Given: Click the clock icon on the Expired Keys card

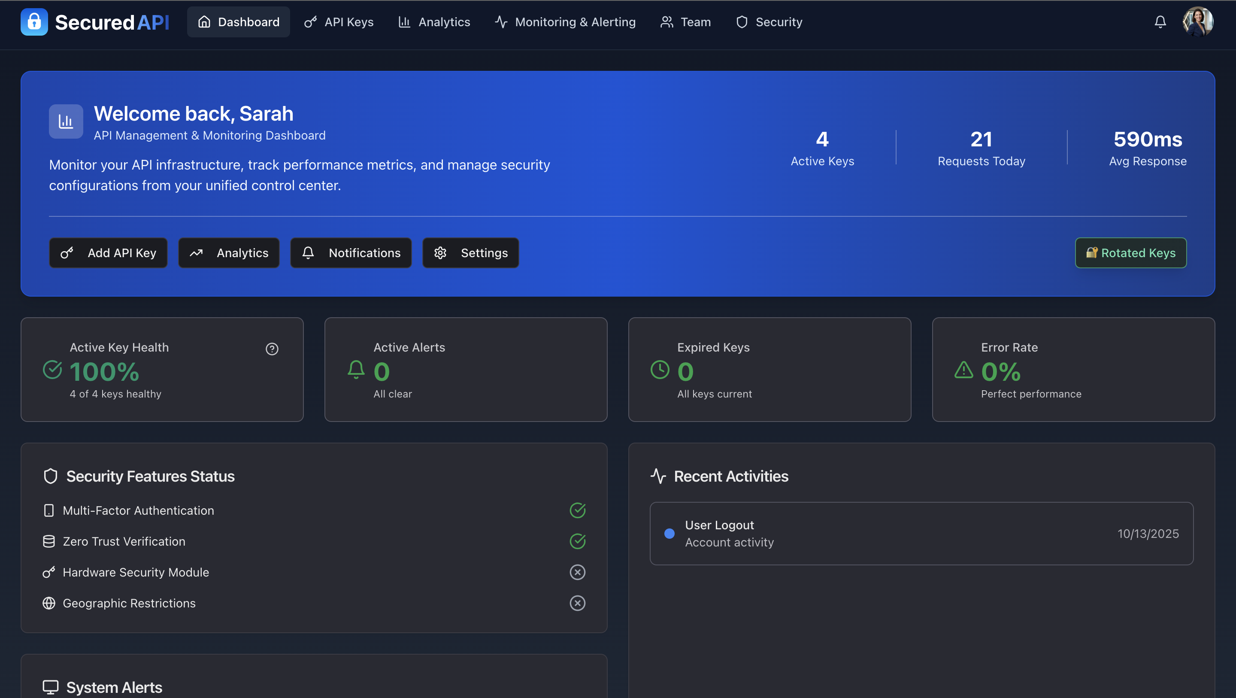Looking at the screenshot, I should click(x=660, y=370).
